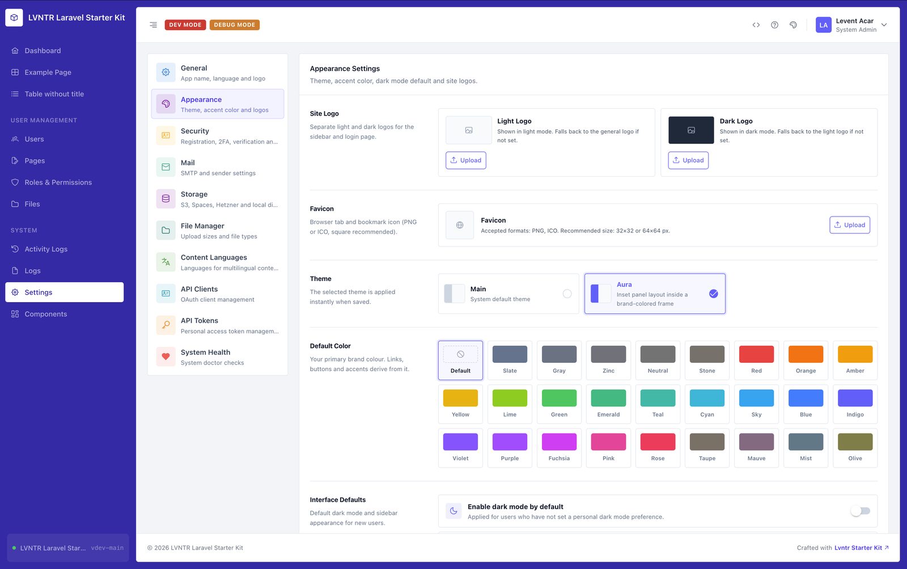Open the code brackets icon in header
Image resolution: width=907 pixels, height=569 pixels.
(756, 25)
